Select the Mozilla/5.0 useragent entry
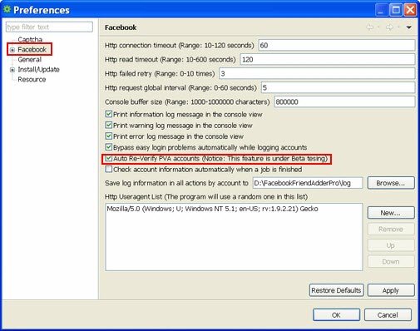Viewport: 420px width, 331px height. point(212,209)
